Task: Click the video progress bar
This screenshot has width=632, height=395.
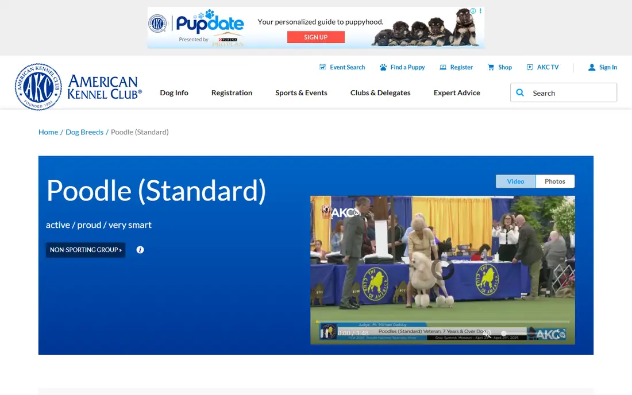Action: point(442,322)
